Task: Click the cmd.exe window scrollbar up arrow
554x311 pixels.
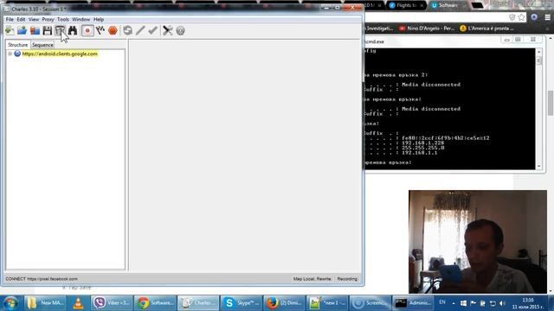Action: coord(538,52)
